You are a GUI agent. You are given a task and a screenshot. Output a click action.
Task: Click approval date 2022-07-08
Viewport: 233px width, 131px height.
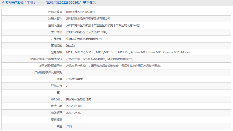click(x=74, y=106)
